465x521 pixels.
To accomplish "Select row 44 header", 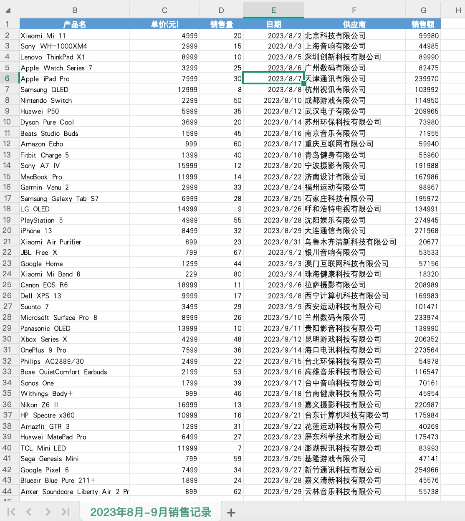I will (x=8, y=491).
